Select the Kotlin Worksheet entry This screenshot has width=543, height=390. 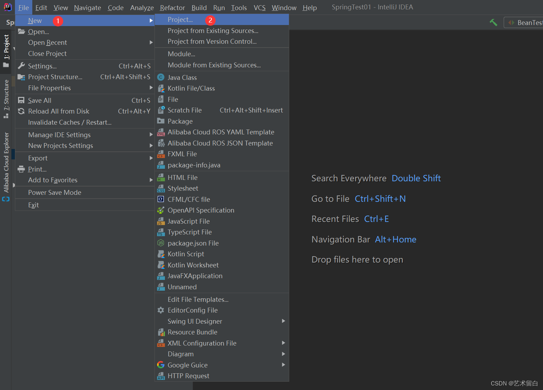222,265
